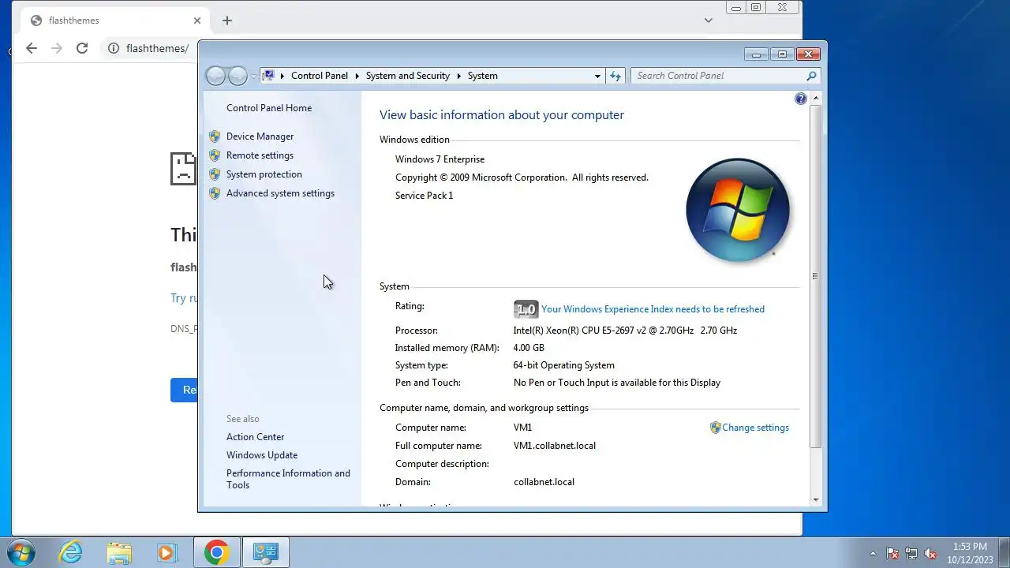
Task: Click scrollbar up arrow in System window
Action: 815,98
